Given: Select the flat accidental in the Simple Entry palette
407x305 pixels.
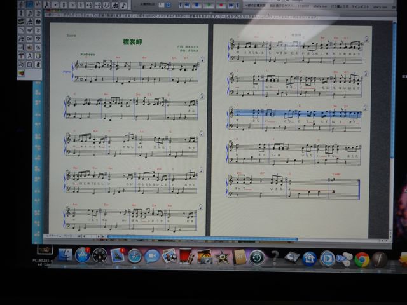Looking at the screenshot, I should 72,4.
